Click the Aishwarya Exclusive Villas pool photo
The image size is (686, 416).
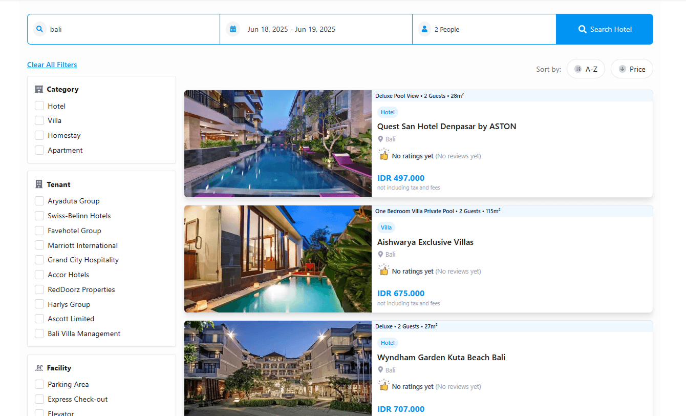tap(277, 259)
